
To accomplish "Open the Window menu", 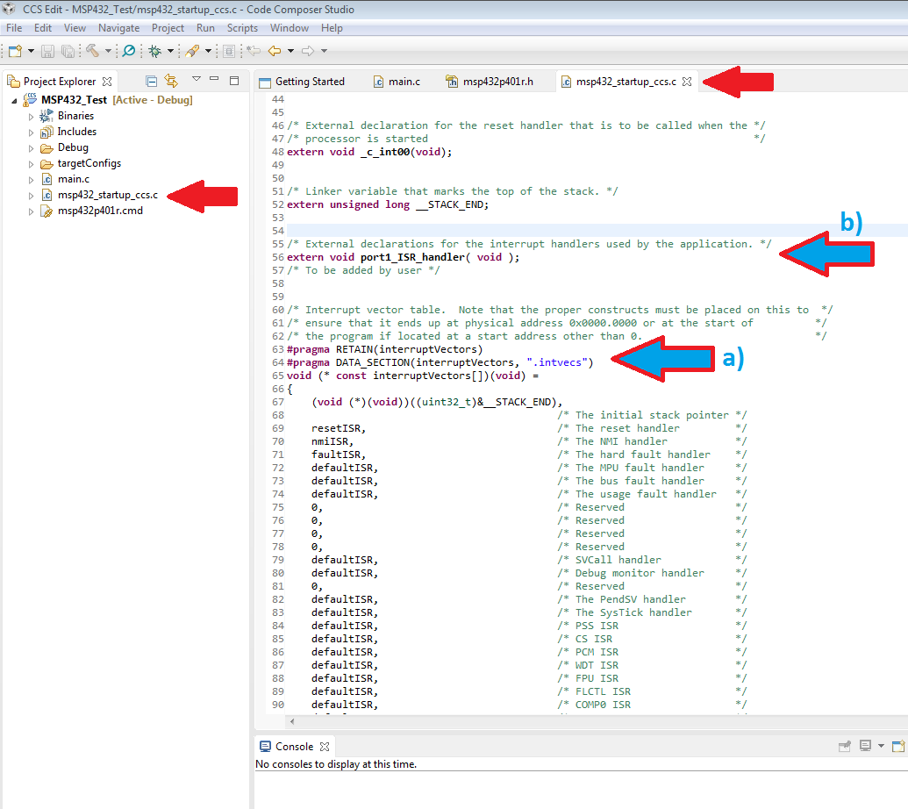I will click(290, 28).
